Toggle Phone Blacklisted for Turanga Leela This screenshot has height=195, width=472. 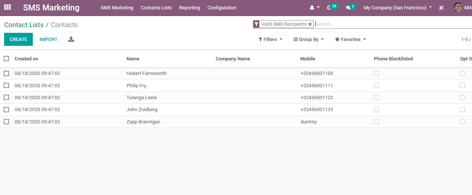[x=376, y=97]
